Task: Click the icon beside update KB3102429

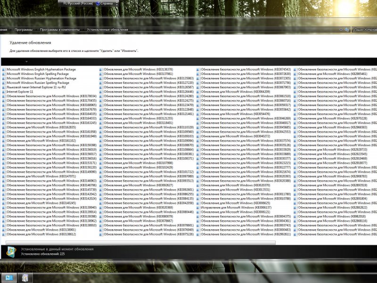Action: 101,167
